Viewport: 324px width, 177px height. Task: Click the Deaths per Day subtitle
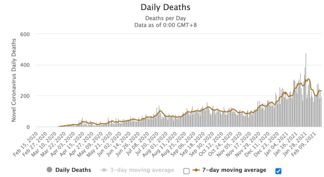[x=165, y=18]
